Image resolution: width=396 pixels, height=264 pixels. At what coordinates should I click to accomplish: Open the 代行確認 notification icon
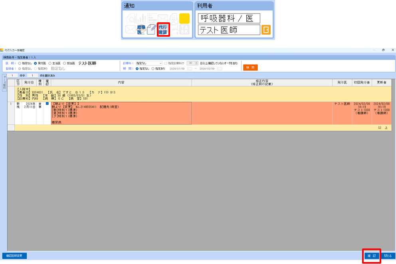click(163, 30)
